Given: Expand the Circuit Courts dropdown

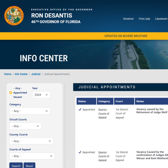Looking at the screenshot, I should pos(25,126).
